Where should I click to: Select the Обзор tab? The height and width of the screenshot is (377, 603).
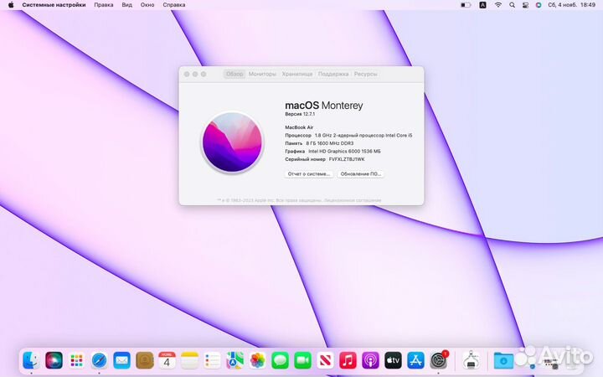[x=234, y=74]
